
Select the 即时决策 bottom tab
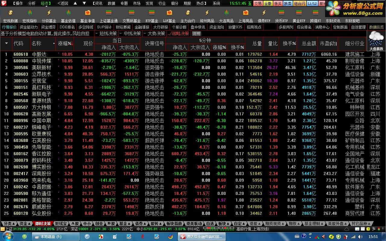pos(43,224)
